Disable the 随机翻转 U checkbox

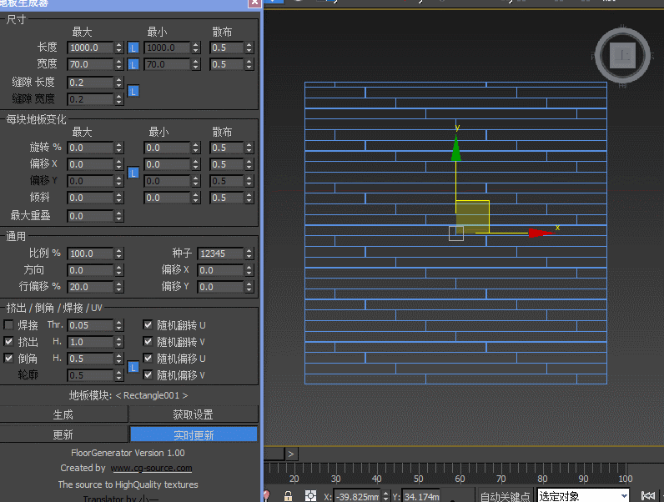click(x=148, y=325)
